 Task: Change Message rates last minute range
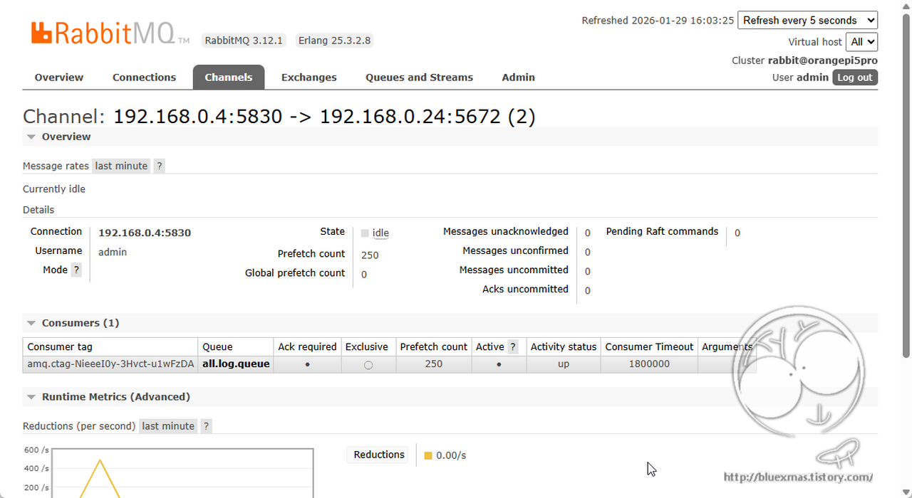pos(121,166)
